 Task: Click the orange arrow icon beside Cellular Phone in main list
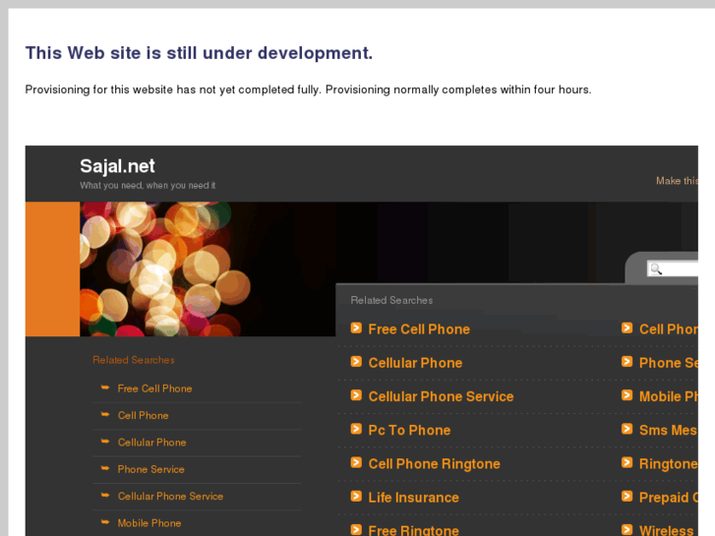[356, 362]
